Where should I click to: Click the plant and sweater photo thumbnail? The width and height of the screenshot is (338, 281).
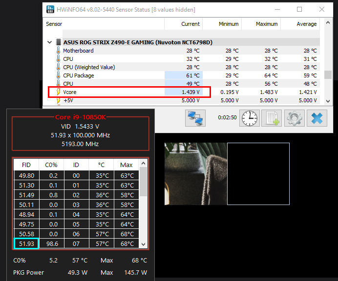[x=195, y=174]
